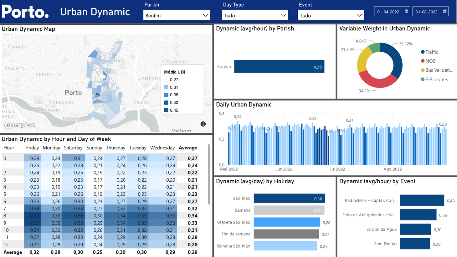Click the start date field 01-04-2022

pos(388,12)
